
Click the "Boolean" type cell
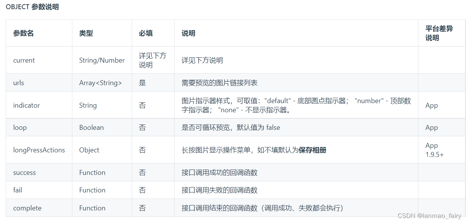(x=91, y=128)
